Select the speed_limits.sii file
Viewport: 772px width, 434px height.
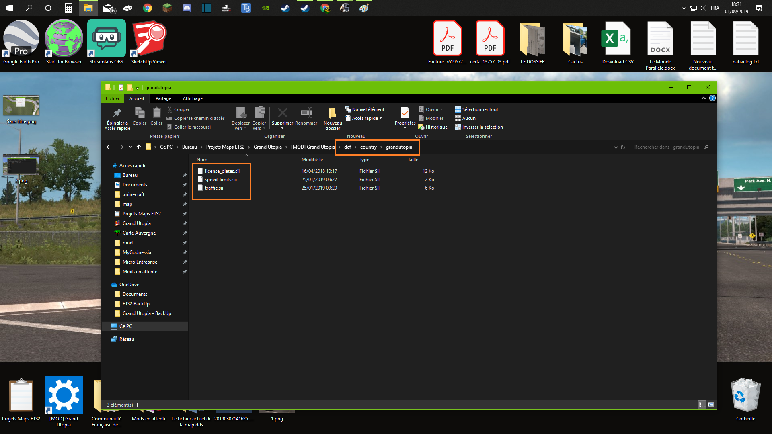[221, 180]
